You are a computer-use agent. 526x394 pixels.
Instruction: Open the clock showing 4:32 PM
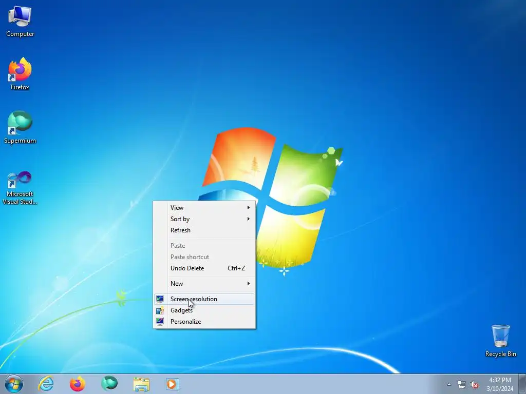click(500, 384)
